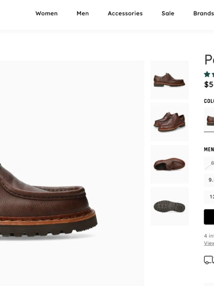Follow the underlined View link
The image size is (214, 286).
(x=209, y=243)
